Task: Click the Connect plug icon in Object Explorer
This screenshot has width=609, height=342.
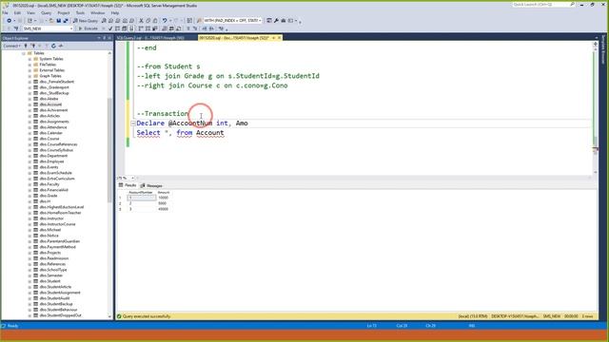Action: (26, 46)
